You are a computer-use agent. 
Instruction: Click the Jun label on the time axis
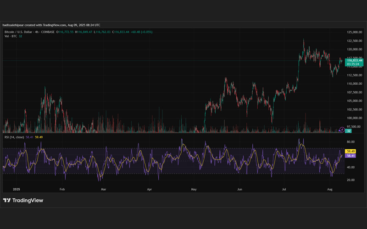239,189
